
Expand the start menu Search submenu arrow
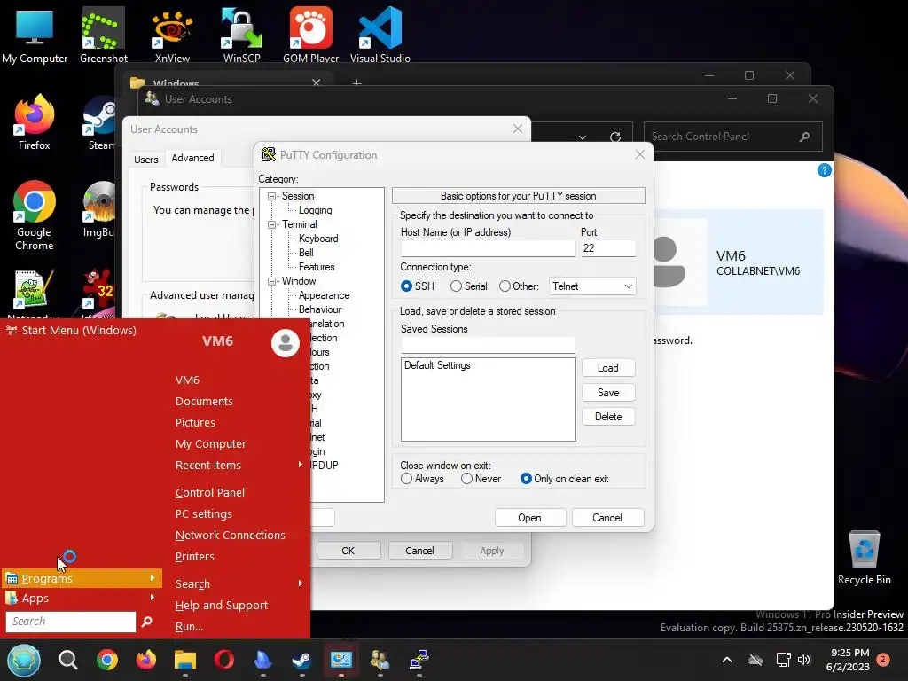[300, 583]
